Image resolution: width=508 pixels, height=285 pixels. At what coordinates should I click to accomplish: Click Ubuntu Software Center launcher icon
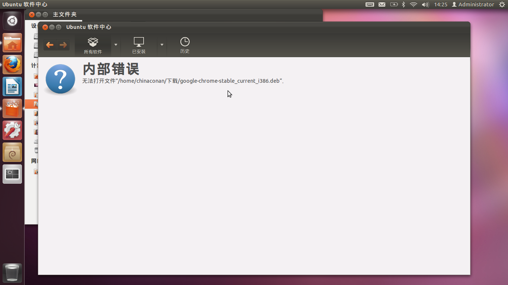click(x=12, y=108)
